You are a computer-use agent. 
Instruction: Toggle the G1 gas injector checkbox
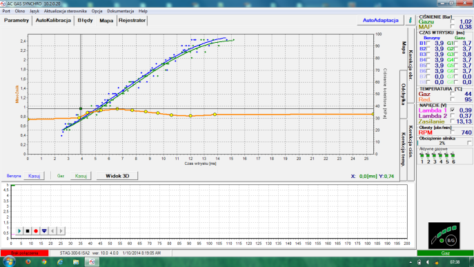click(455, 43)
